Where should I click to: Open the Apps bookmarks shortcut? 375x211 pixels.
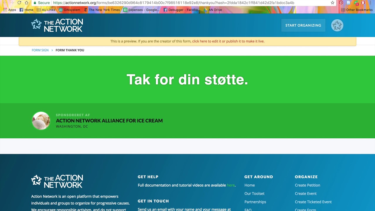tap(10, 10)
